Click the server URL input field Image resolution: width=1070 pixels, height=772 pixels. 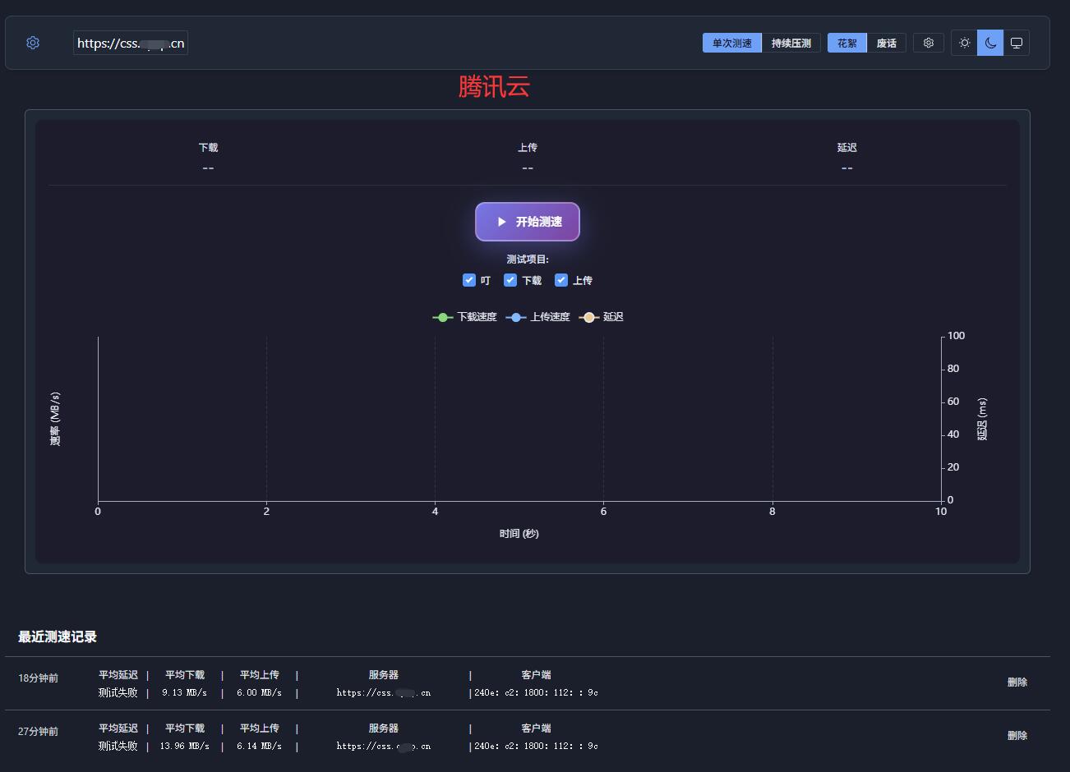(x=131, y=44)
